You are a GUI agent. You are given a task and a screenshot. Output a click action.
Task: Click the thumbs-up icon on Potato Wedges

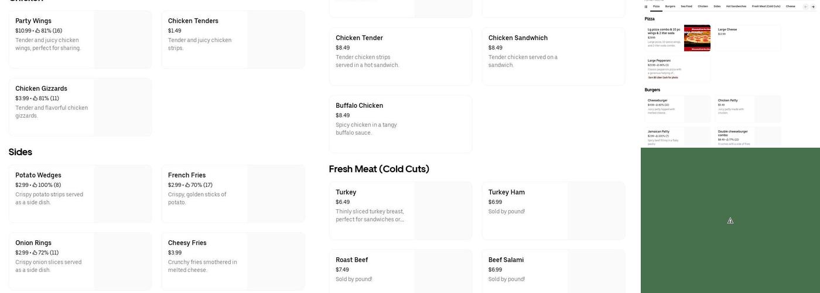coord(35,185)
